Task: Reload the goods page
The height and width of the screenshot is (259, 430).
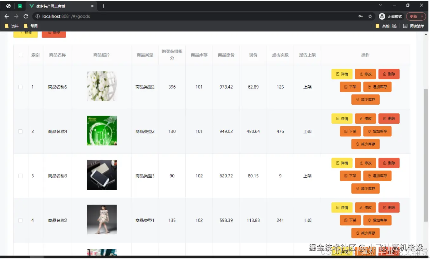Action: [26, 16]
